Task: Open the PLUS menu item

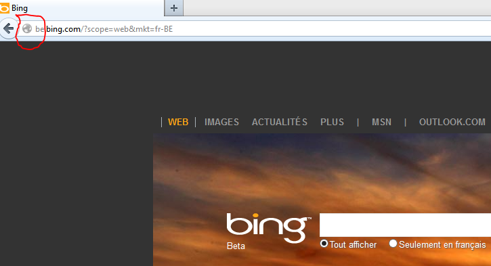Action: coord(332,122)
